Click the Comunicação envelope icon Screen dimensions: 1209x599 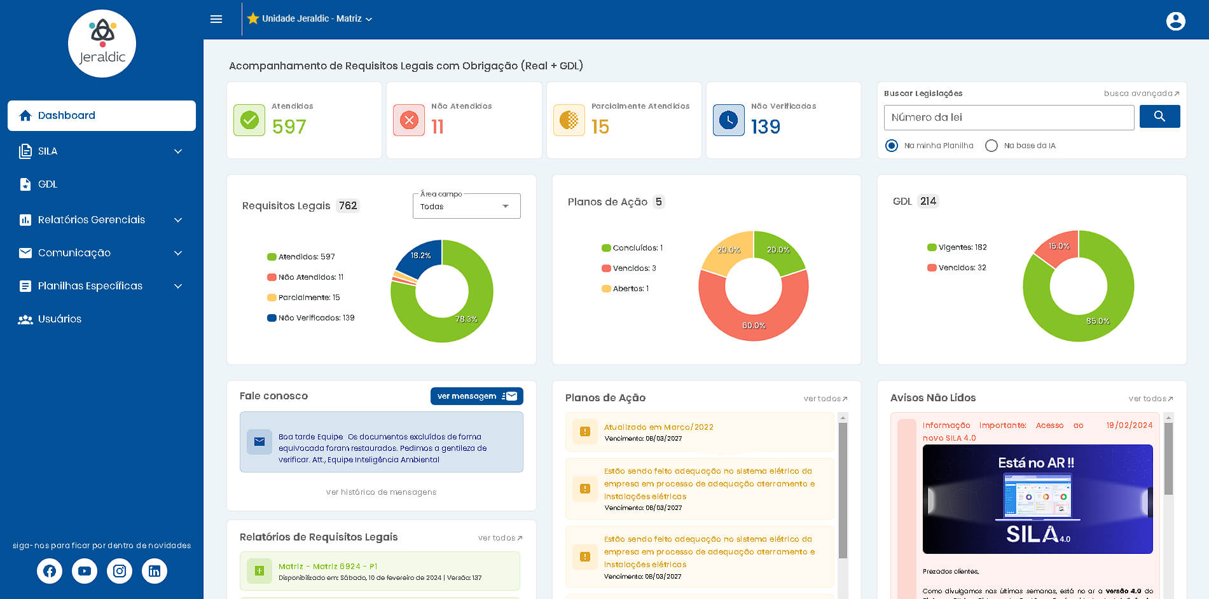pos(25,253)
